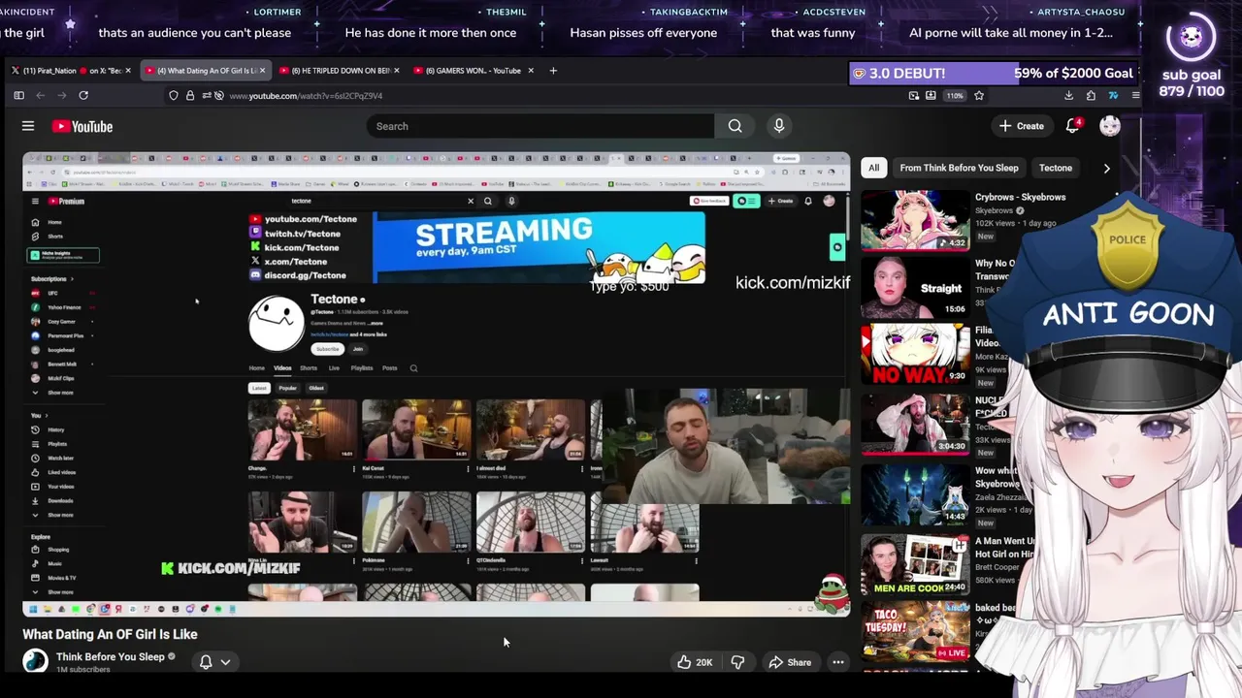Open the browser application menu
Image resolution: width=1242 pixels, height=698 pixels.
1135,95
